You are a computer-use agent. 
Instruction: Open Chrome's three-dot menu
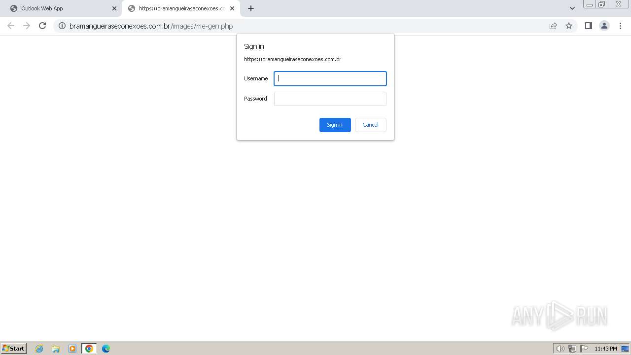620,26
